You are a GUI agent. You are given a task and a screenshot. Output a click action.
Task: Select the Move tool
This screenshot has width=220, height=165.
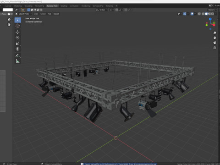point(18,32)
